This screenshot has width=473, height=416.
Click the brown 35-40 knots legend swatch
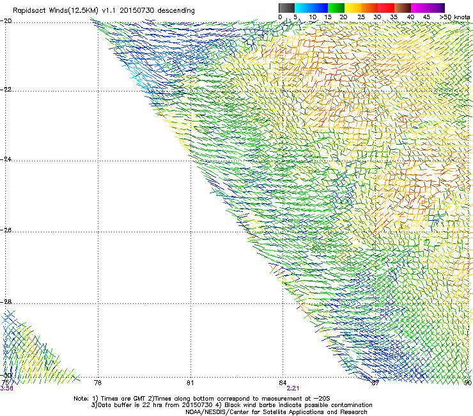pyautogui.click(x=403, y=8)
